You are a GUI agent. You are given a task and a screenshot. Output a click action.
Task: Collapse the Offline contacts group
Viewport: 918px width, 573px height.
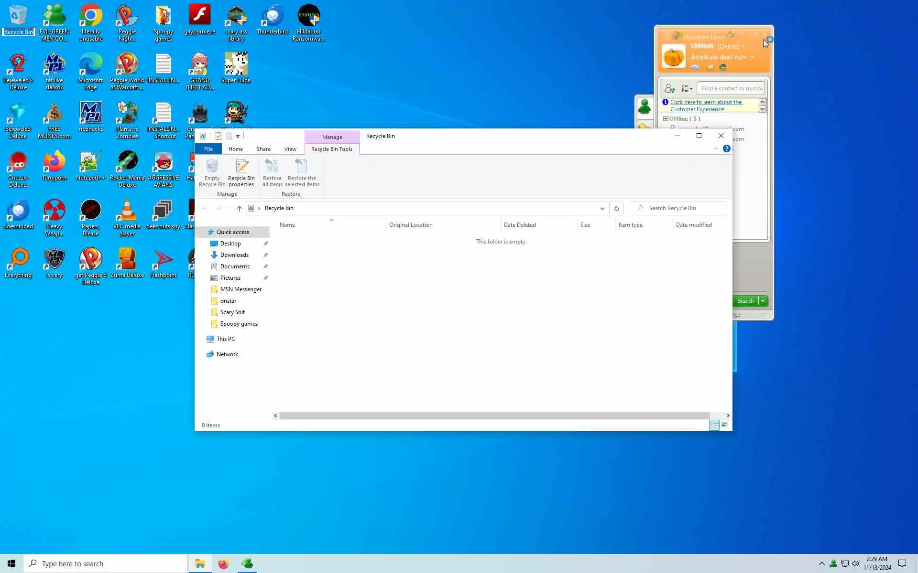coord(666,118)
